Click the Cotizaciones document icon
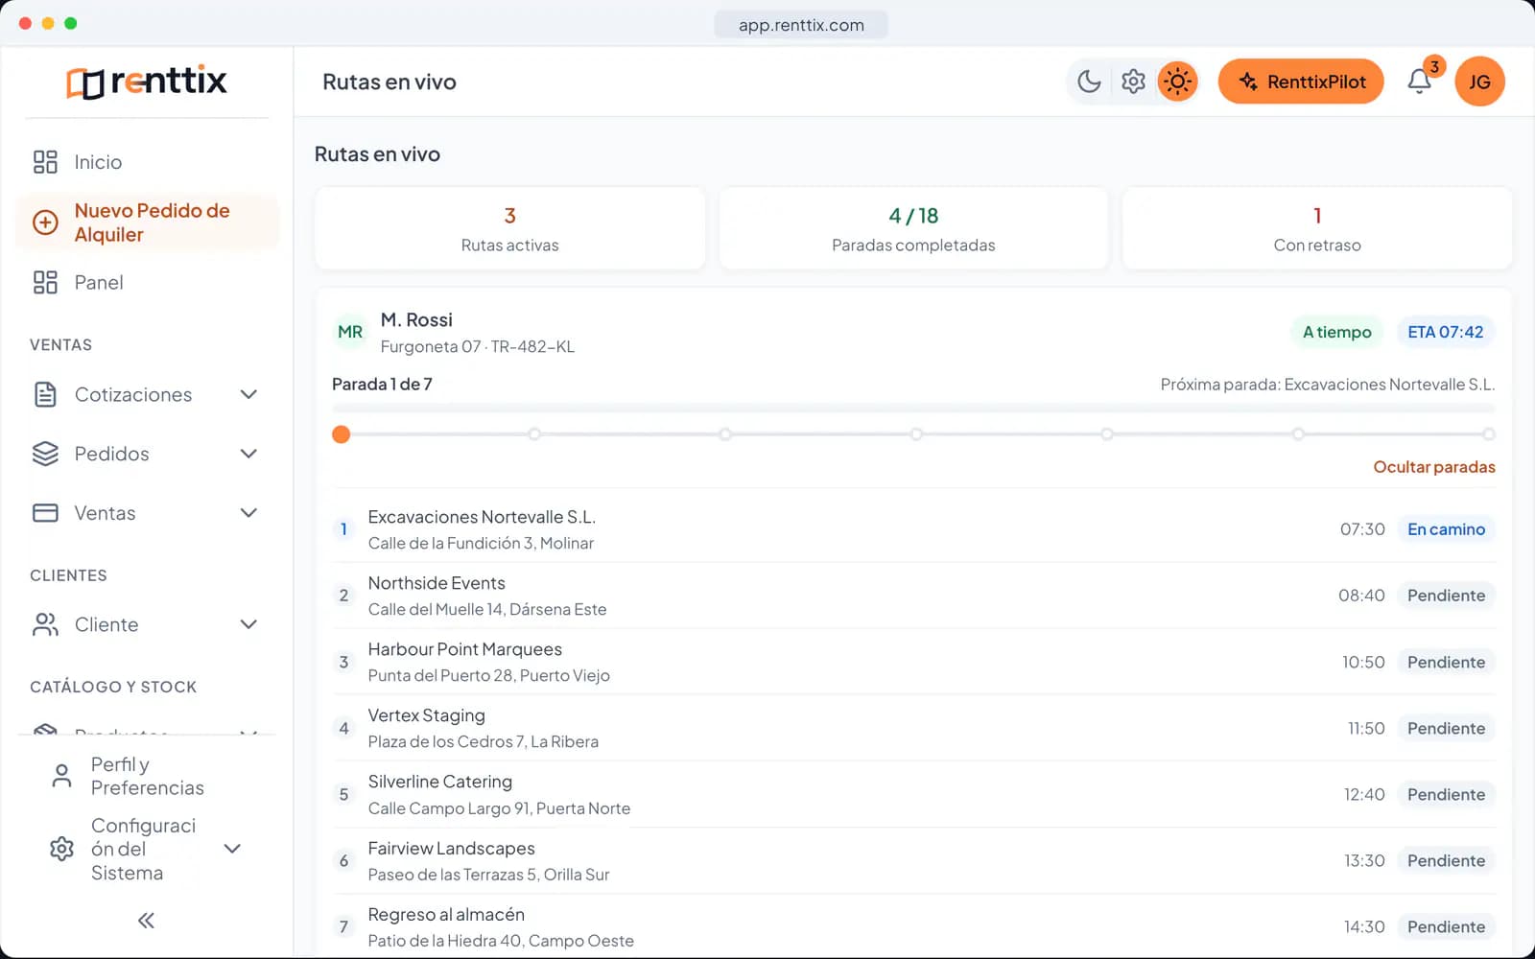Viewport: 1535px width, 959px height. click(45, 394)
